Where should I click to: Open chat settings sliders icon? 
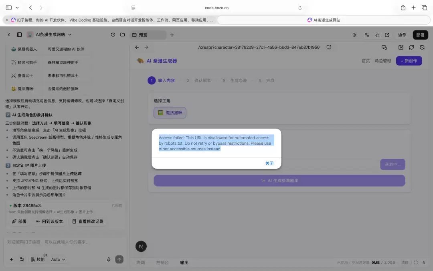click(x=22, y=259)
